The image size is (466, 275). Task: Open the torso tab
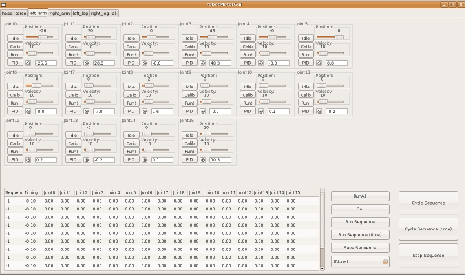click(x=21, y=13)
